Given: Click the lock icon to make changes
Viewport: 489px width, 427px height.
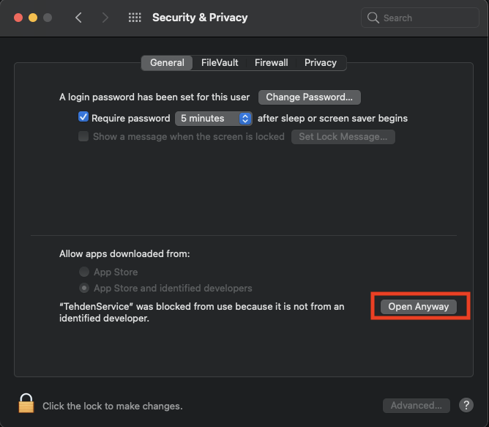Looking at the screenshot, I should [x=26, y=404].
